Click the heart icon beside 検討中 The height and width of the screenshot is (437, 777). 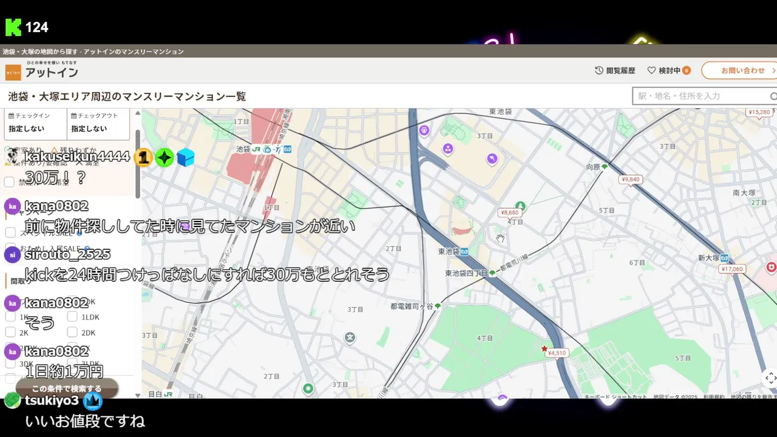pyautogui.click(x=651, y=70)
